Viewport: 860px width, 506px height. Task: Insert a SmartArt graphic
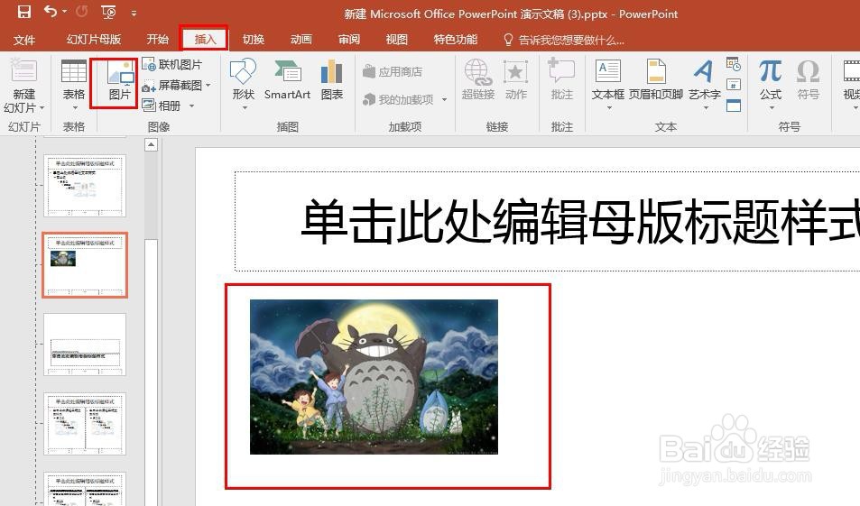pos(287,80)
